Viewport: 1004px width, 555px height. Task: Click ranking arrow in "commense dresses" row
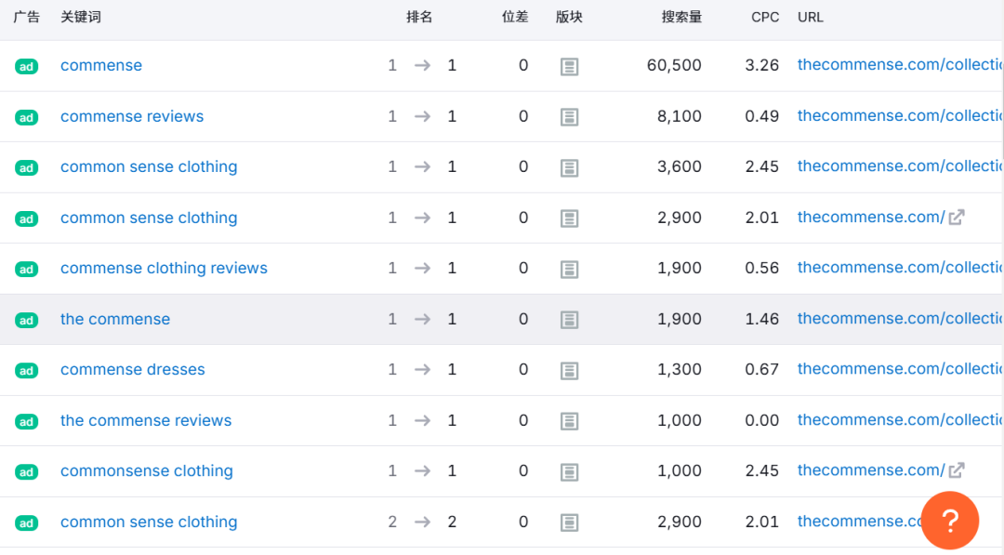coord(420,370)
